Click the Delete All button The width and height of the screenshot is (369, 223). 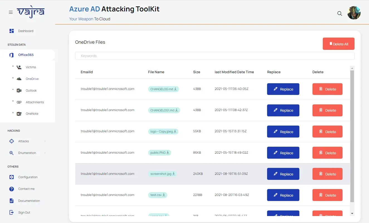click(x=339, y=44)
